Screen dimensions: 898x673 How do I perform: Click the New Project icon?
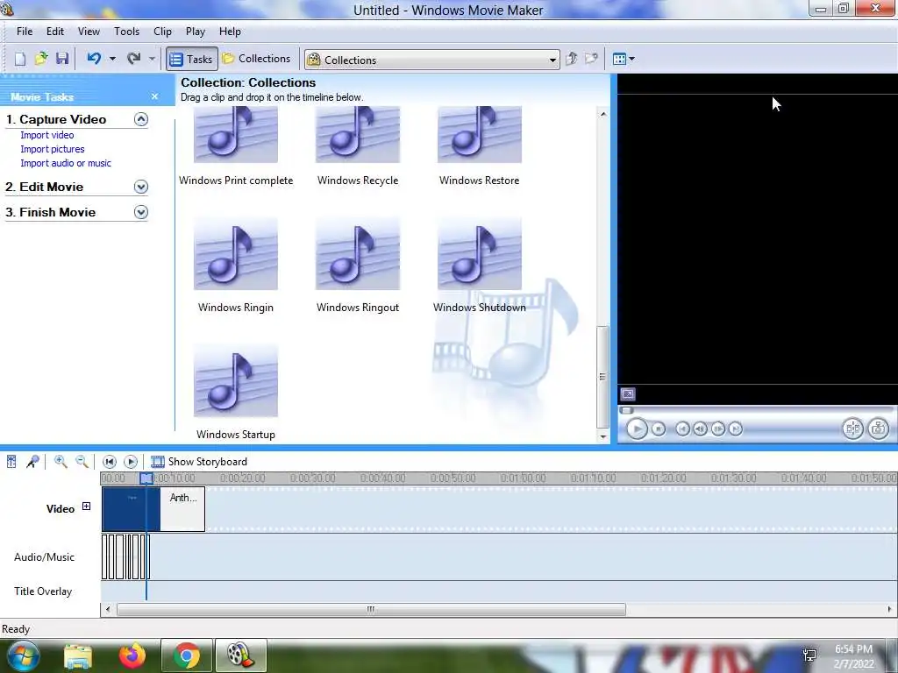pos(20,59)
